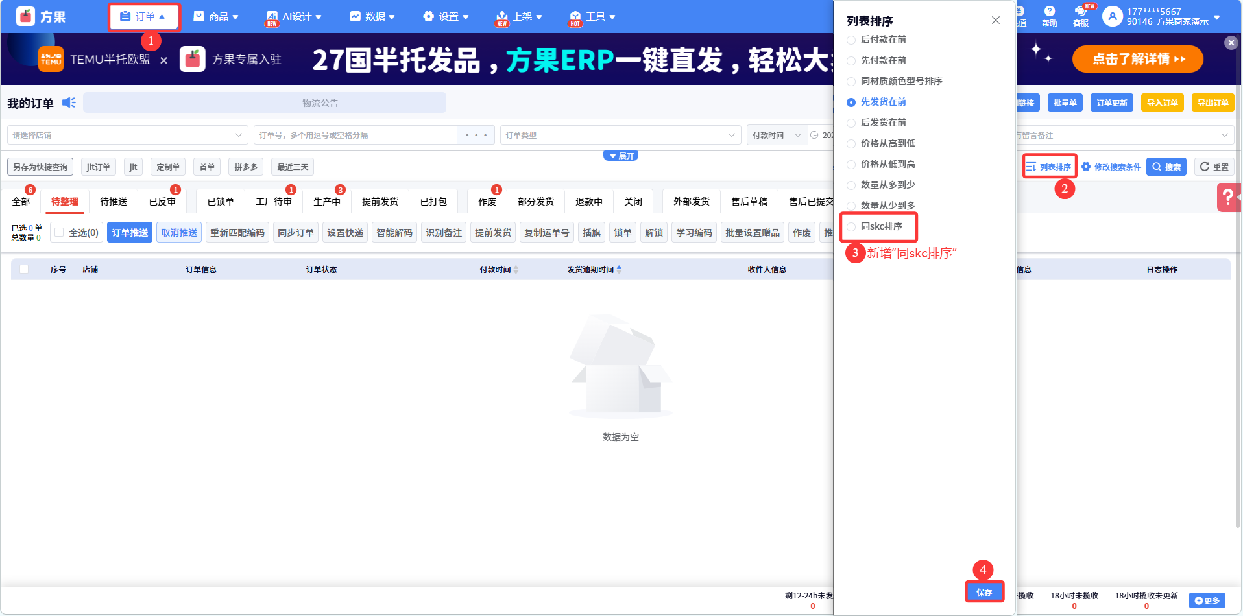This screenshot has height=616, width=1243.
Task: Select the 同skc排序 radio option
Action: tap(851, 227)
